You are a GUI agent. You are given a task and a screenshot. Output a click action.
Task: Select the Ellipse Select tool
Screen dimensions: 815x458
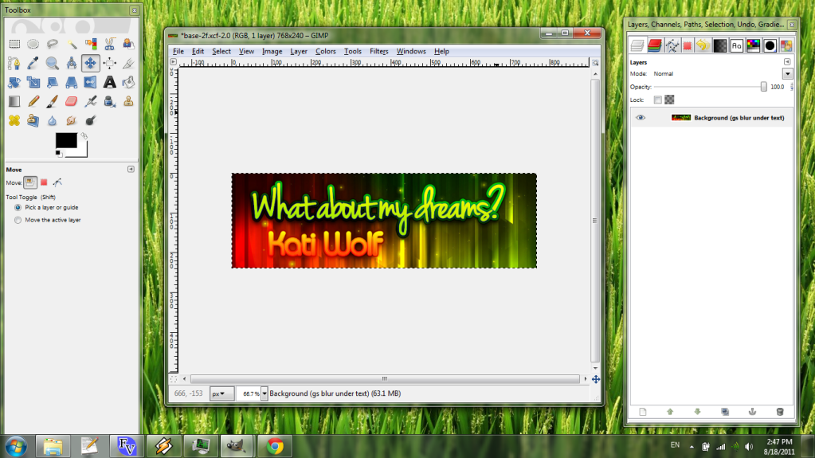point(33,44)
